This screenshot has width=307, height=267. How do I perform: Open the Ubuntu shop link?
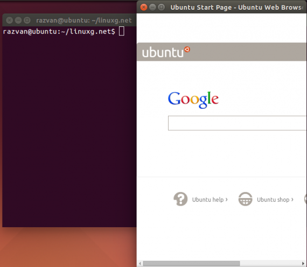tap(275, 200)
